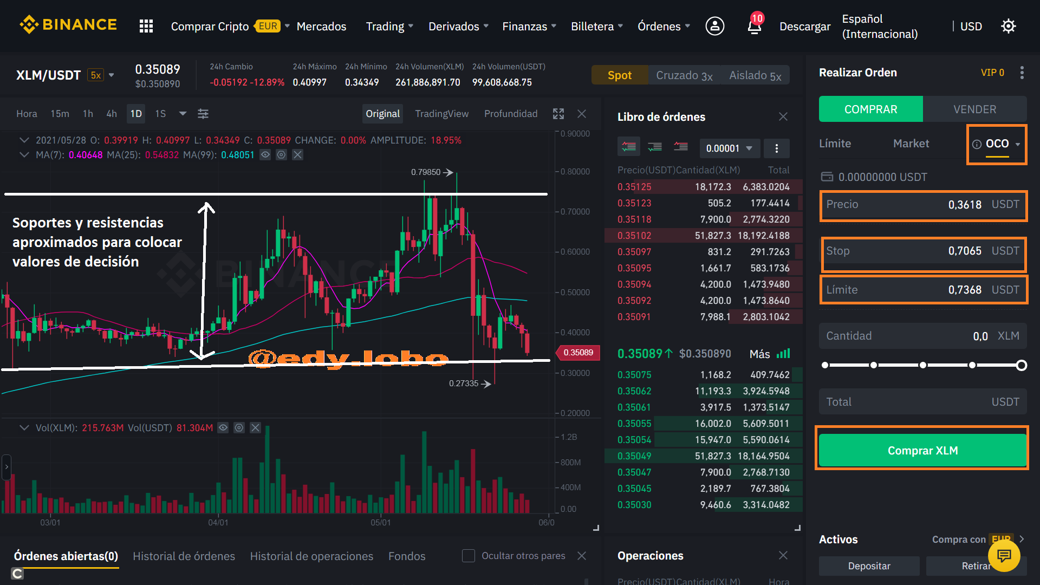The height and width of the screenshot is (585, 1040).
Task: Open the live chat support button
Action: click(1004, 556)
